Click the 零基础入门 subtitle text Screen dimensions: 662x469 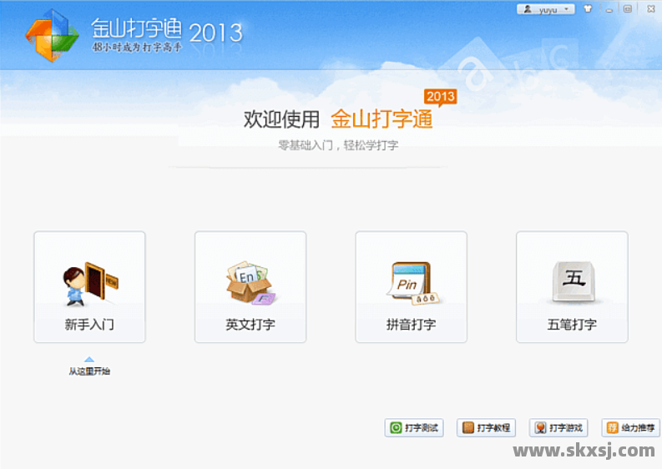(x=338, y=145)
